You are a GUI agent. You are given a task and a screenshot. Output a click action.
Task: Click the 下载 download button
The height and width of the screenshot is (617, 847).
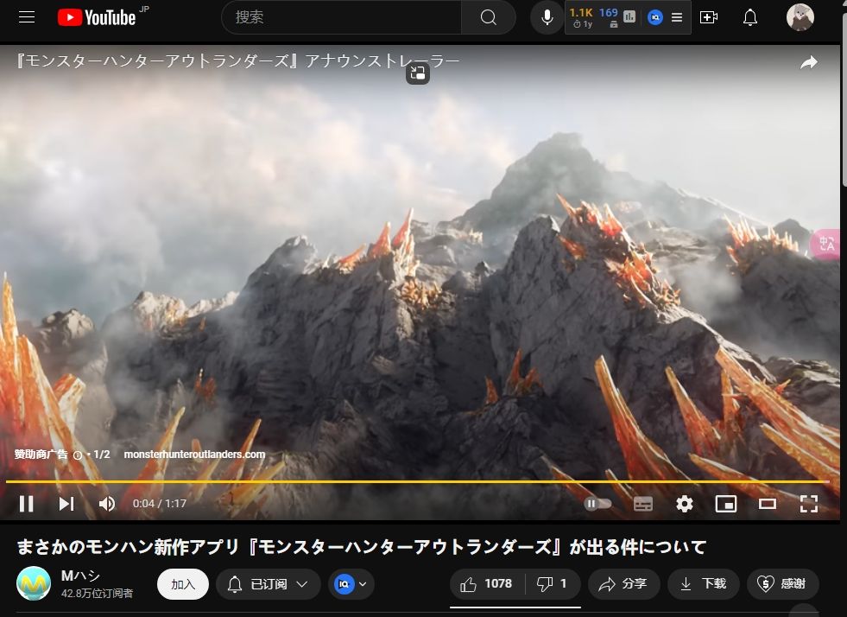pos(704,584)
